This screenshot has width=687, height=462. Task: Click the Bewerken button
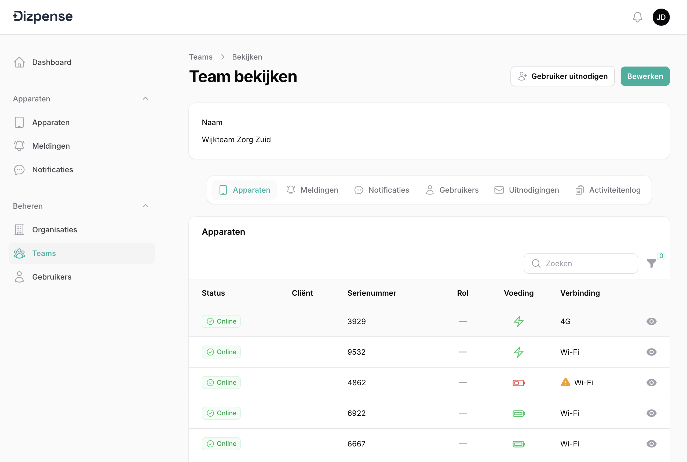click(645, 76)
